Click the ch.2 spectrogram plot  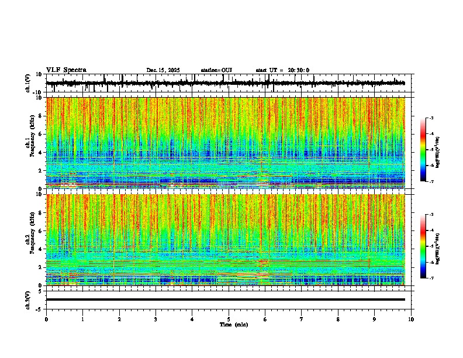coord(226,240)
